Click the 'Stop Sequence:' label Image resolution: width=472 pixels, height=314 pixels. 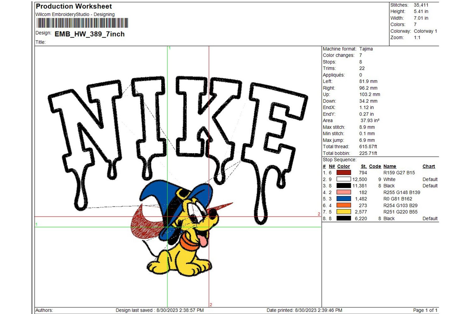coord(340,160)
